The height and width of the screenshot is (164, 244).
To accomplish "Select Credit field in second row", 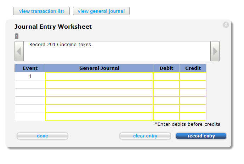I will pyautogui.click(x=193, y=84).
